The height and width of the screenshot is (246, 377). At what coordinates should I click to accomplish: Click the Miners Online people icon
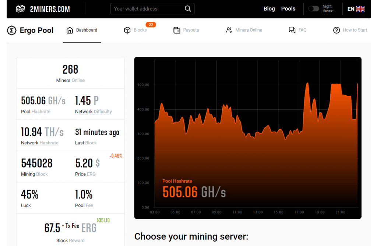click(228, 31)
